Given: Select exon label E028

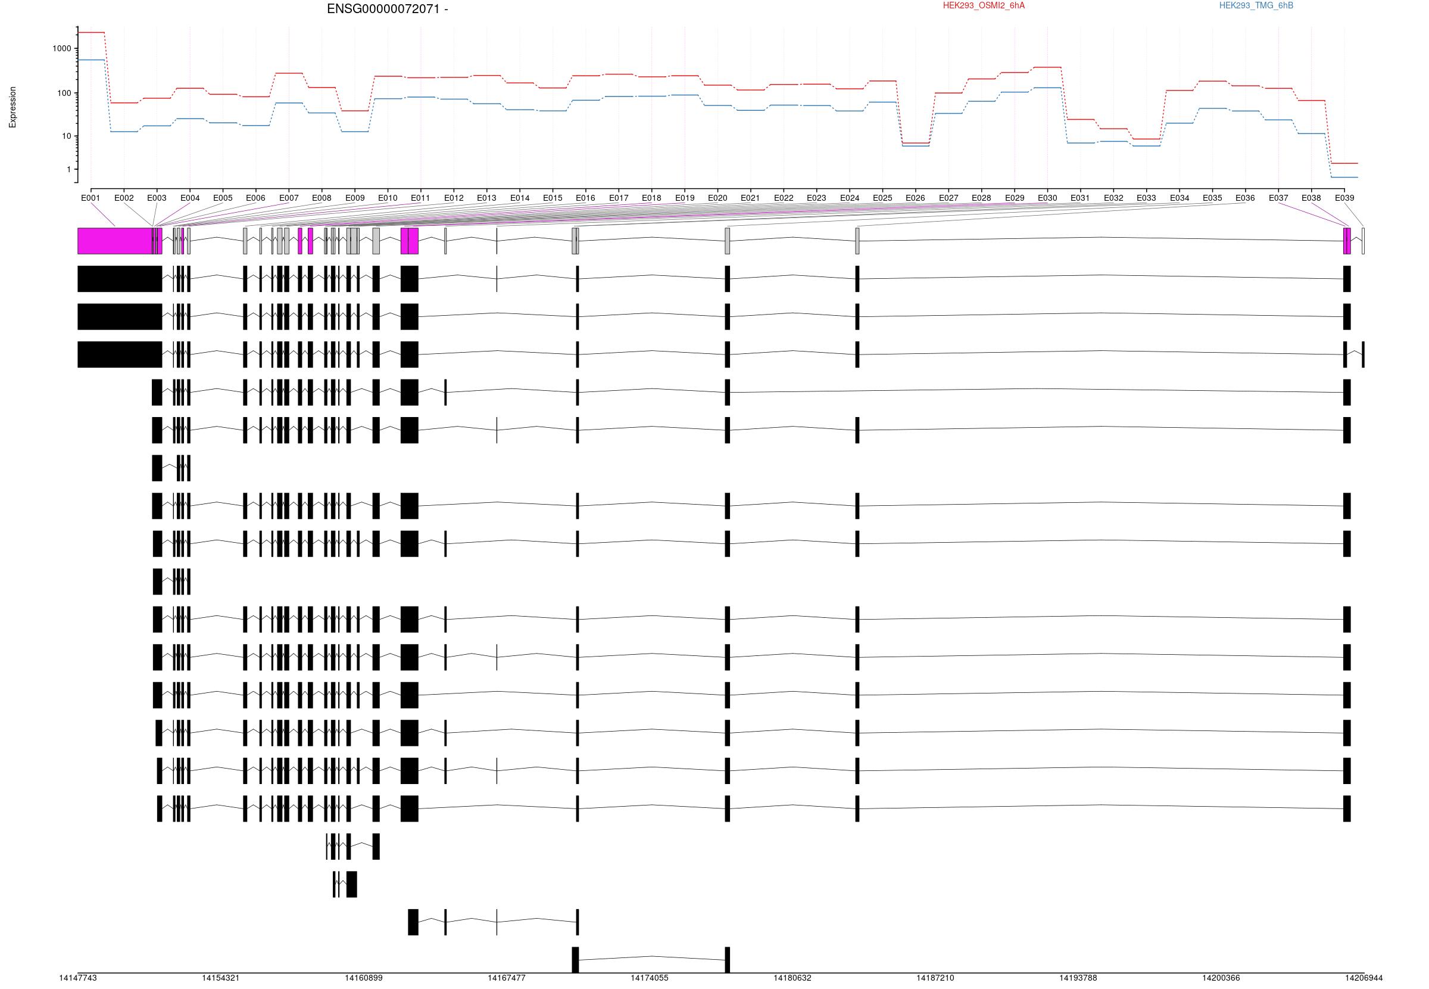Looking at the screenshot, I should 981,198.
